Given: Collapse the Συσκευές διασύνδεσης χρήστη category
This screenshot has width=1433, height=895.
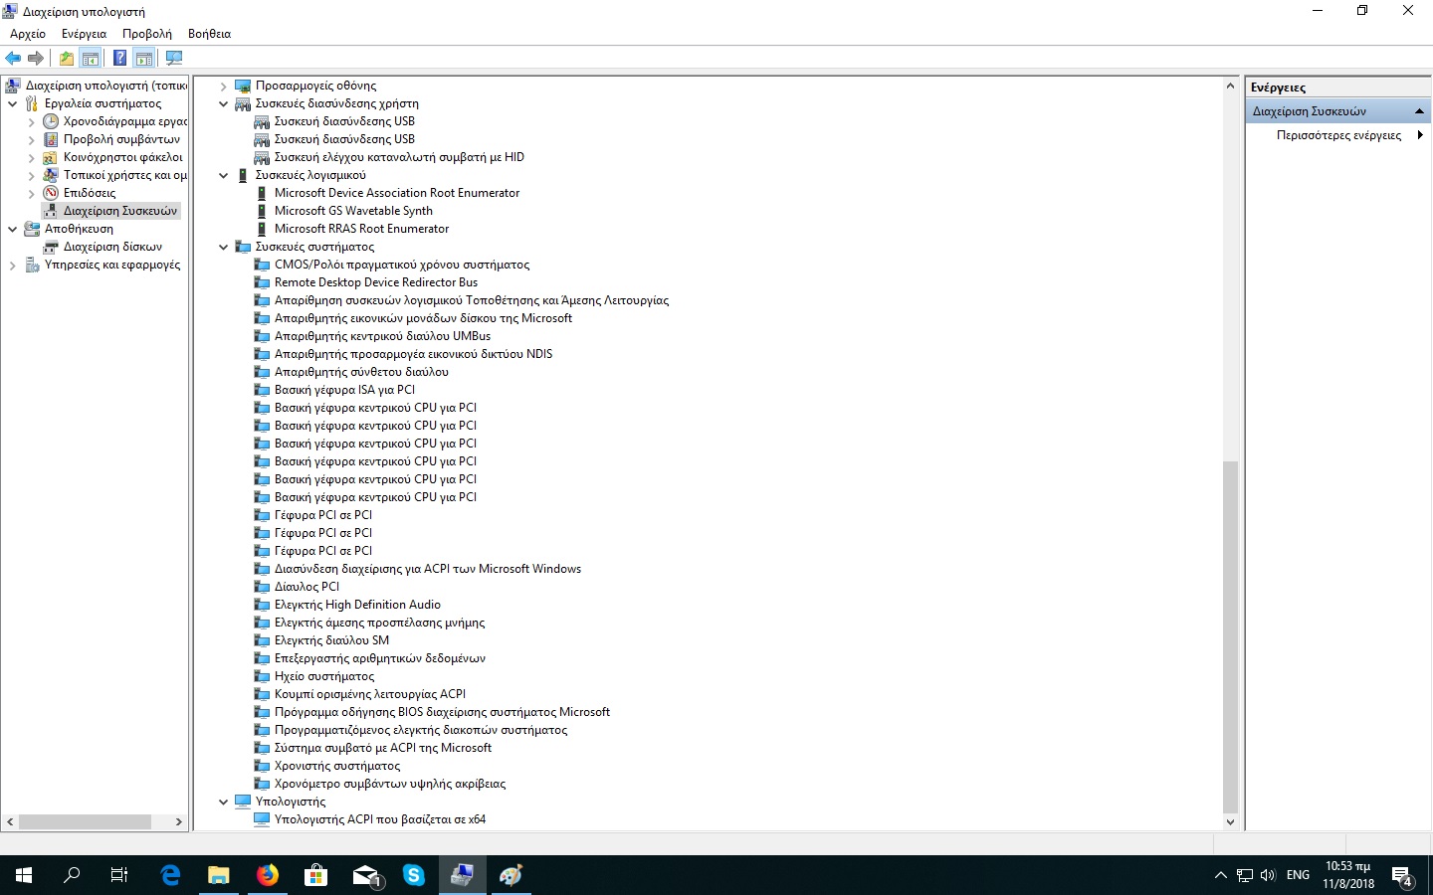Looking at the screenshot, I should pyautogui.click(x=223, y=103).
